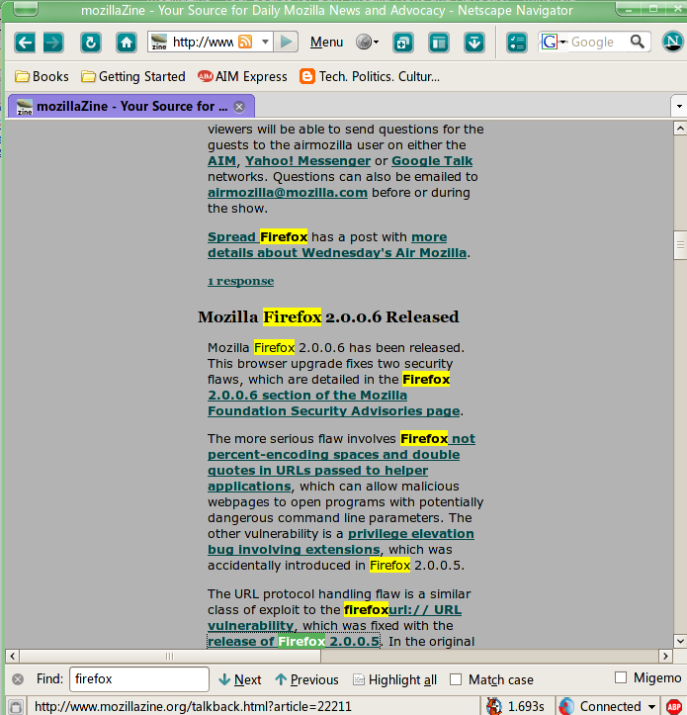Screen dimensions: 687x715
Task: Open the new tab toolbar icon
Action: click(x=403, y=43)
